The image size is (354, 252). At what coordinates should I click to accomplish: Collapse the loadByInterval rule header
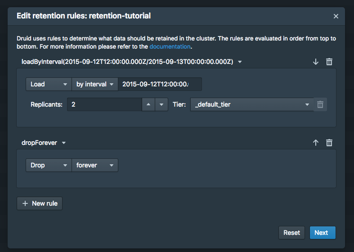240,62
